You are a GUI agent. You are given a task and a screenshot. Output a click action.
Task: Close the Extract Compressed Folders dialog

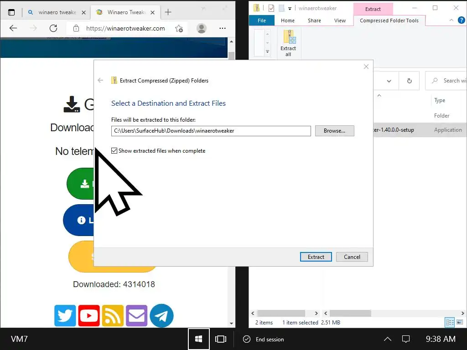pyautogui.click(x=366, y=67)
